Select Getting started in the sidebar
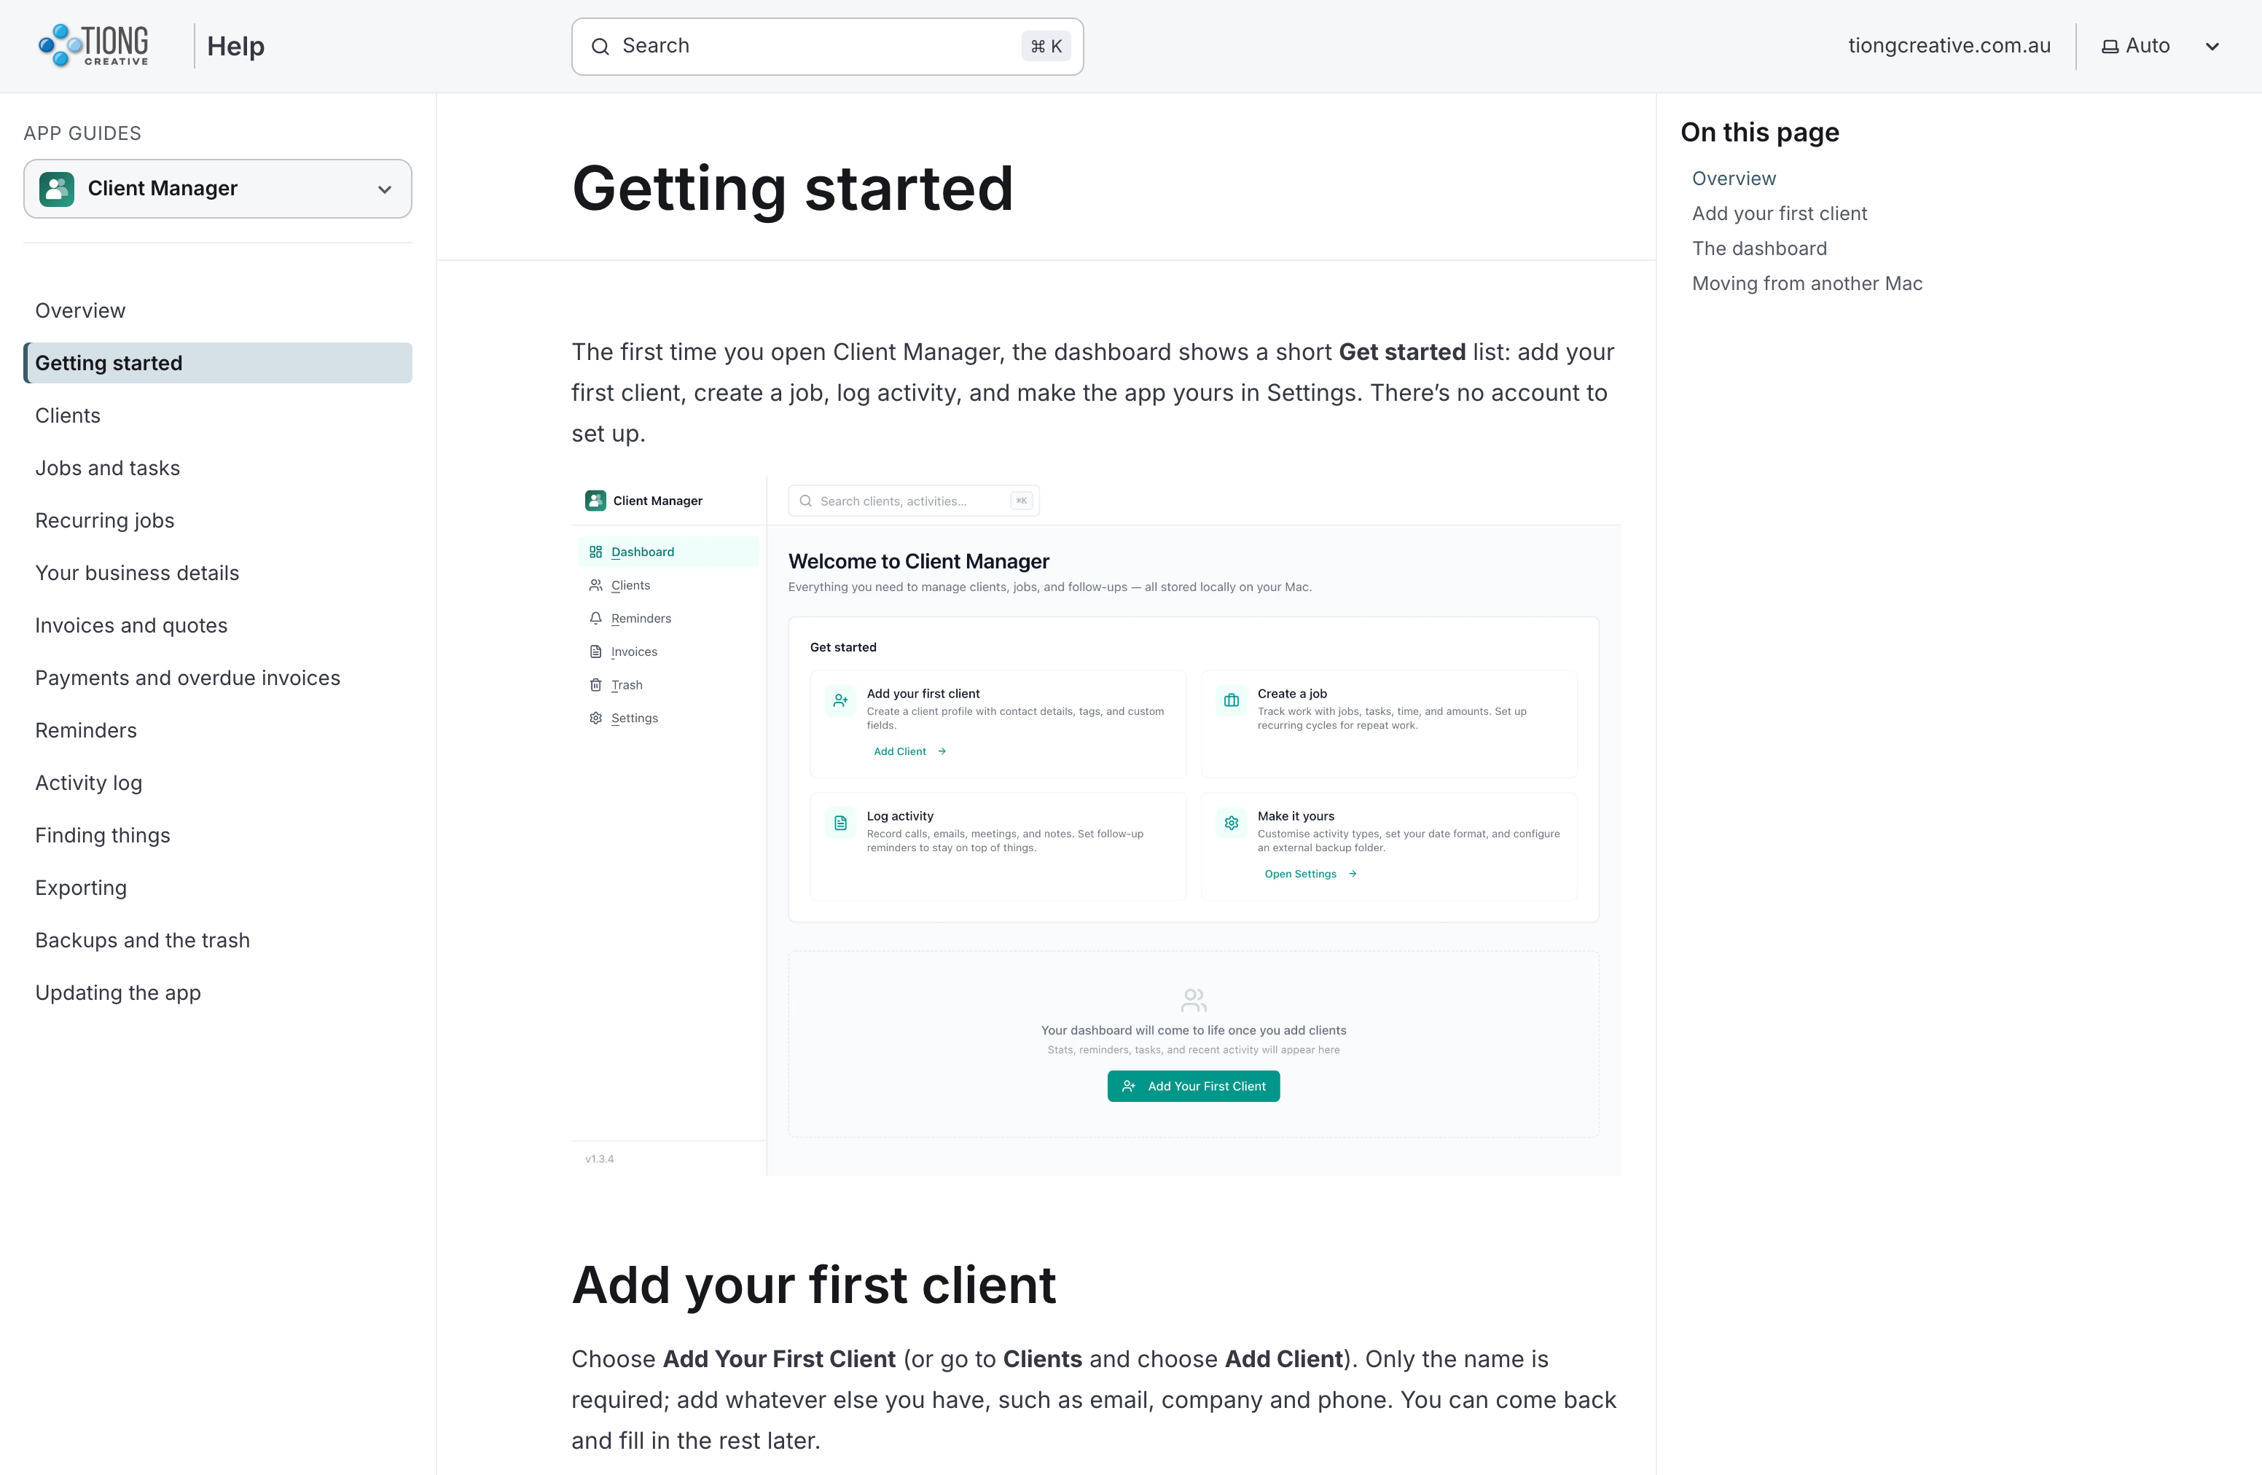The height and width of the screenshot is (1475, 2262). pyautogui.click(x=218, y=363)
